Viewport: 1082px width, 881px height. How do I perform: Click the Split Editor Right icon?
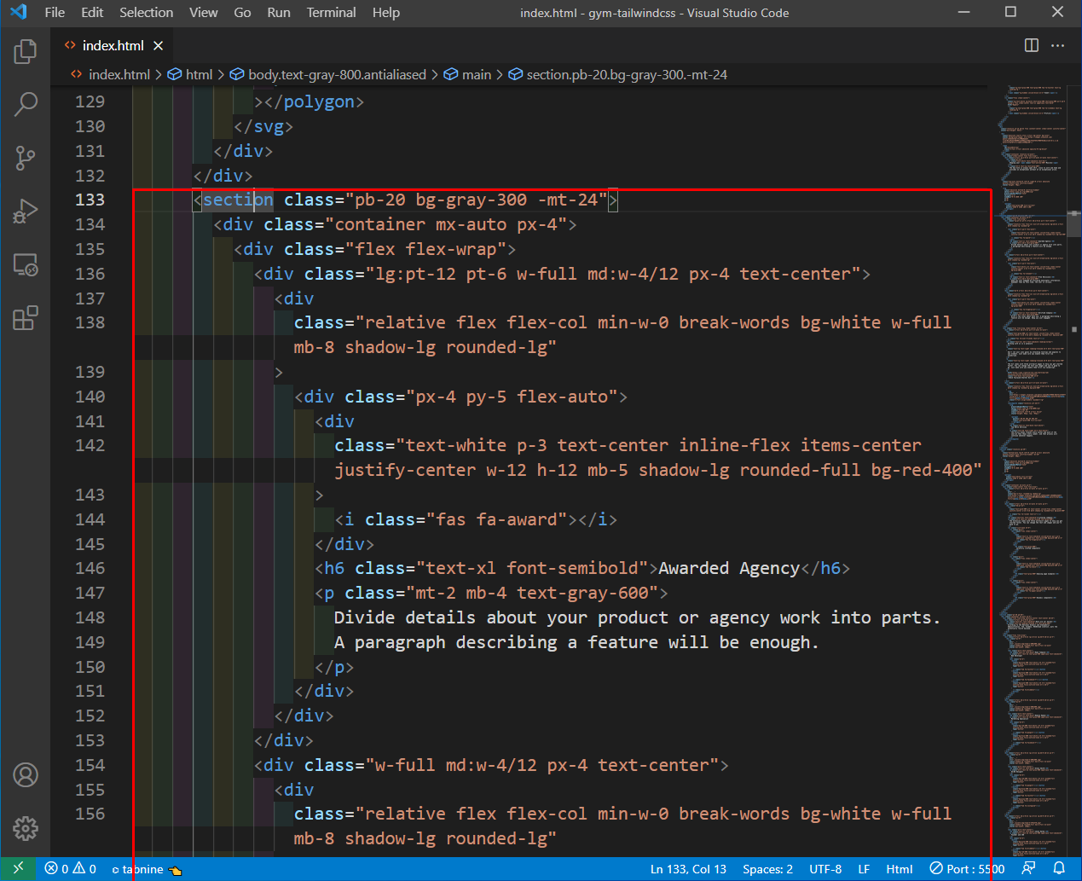click(x=1032, y=45)
